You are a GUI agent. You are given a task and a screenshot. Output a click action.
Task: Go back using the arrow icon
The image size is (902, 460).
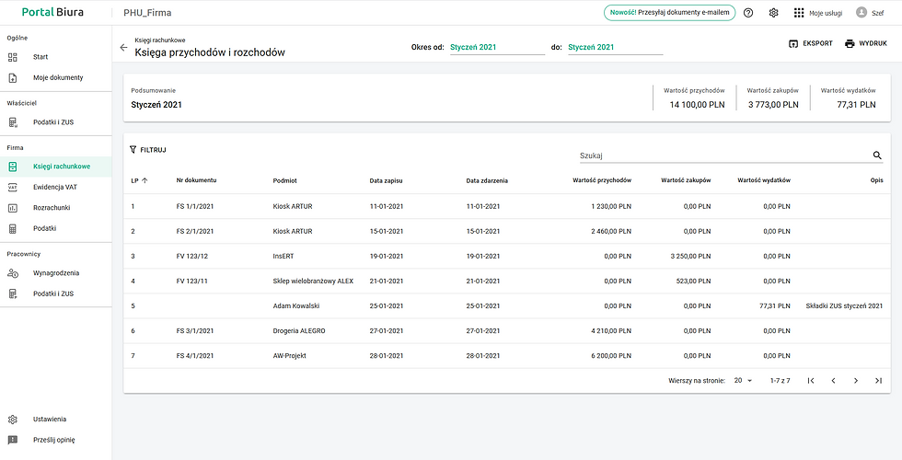(x=123, y=47)
